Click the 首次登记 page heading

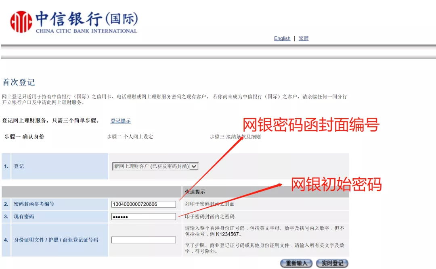pyautogui.click(x=19, y=82)
